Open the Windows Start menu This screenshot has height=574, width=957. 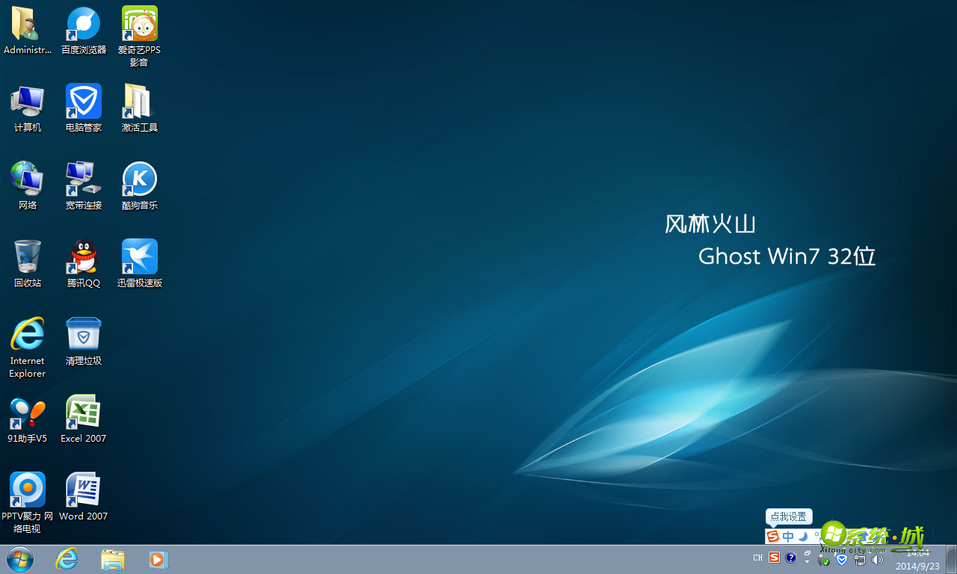point(19,558)
